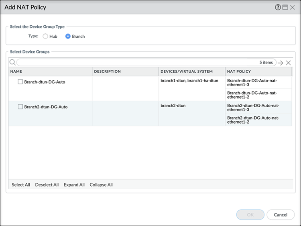301x226 pixels.
Task: Click into the device group search field
Action: pyautogui.click(x=136, y=63)
